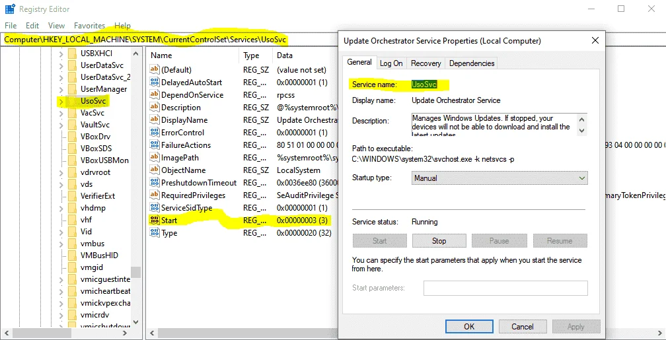Click the VBoxDrv folder icon
Viewport: 666px width, 340px height.
click(73, 137)
